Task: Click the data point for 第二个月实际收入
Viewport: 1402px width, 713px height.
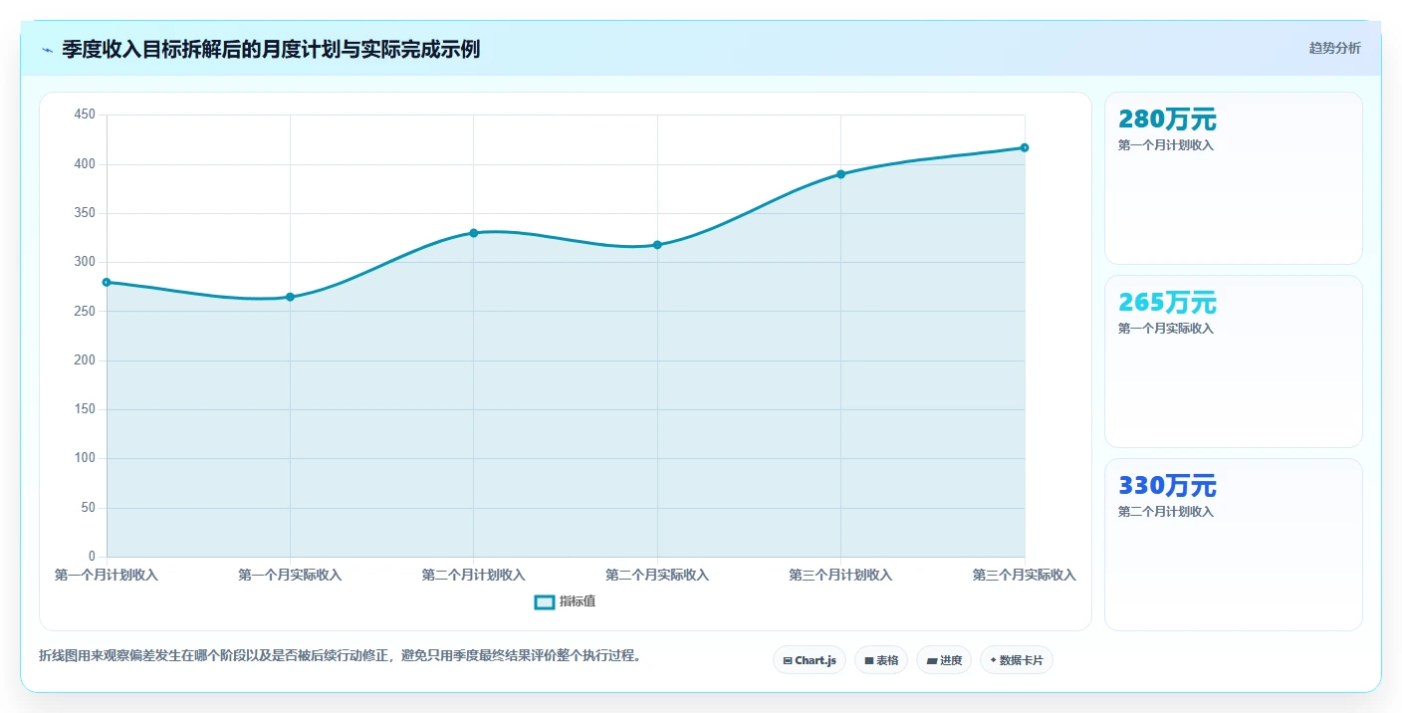Action: pos(657,245)
